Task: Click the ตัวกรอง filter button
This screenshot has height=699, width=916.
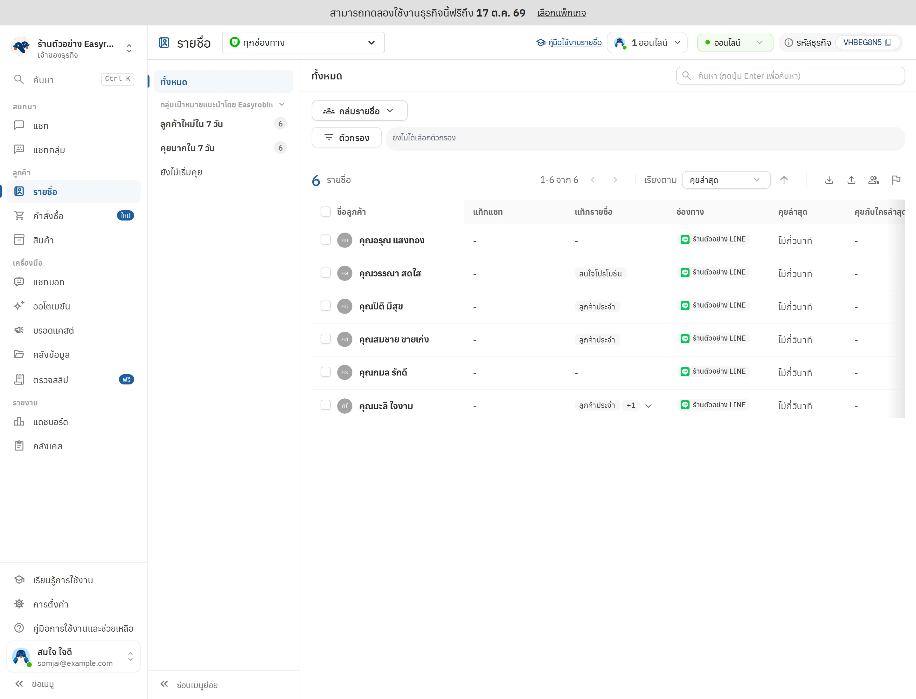Action: [x=346, y=137]
